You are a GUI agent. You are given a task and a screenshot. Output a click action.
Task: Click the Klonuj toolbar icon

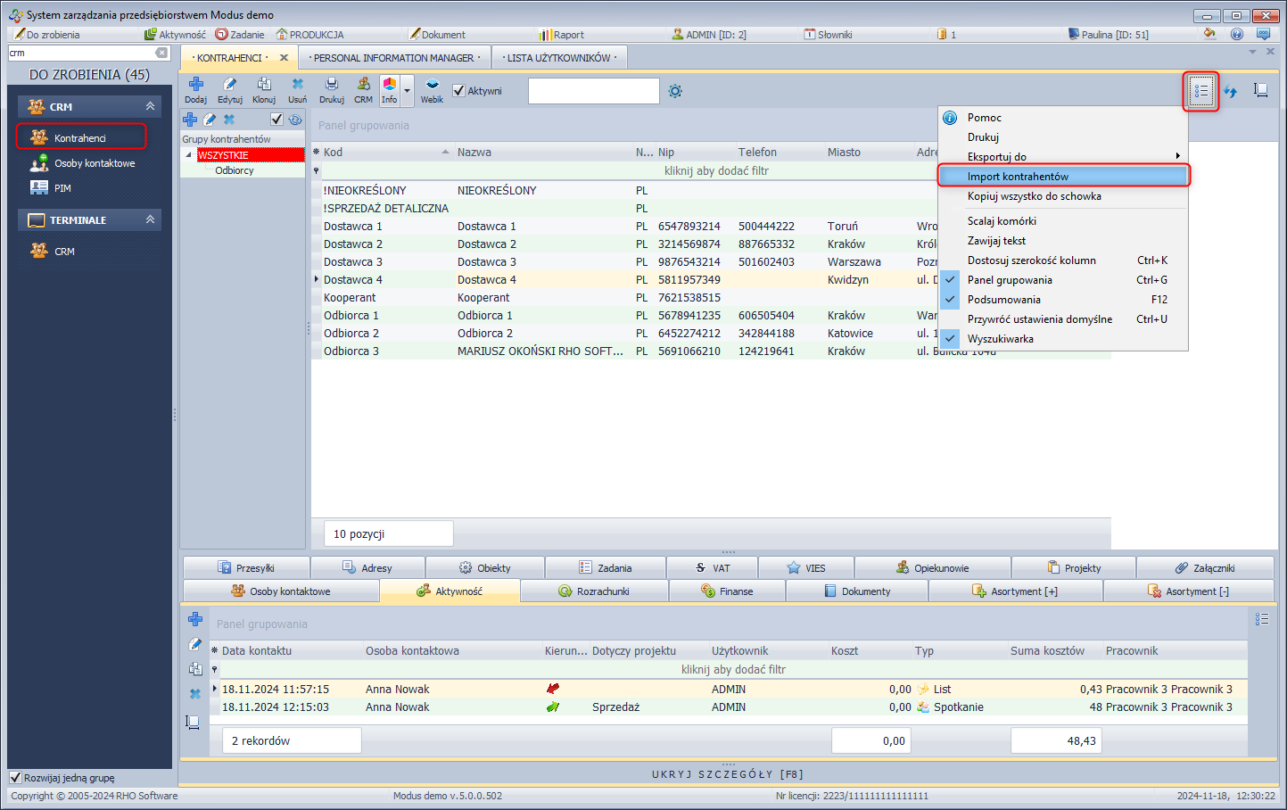pos(264,85)
